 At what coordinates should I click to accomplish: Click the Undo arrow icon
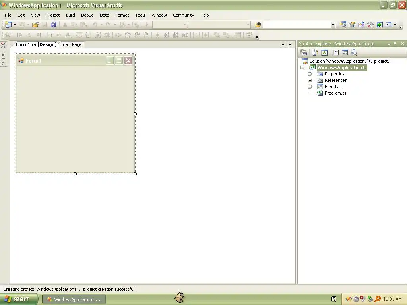(95, 25)
